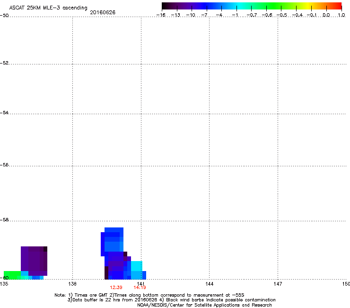Click the latitude label -54
The width and height of the screenshot is (350, 308).
pyautogui.click(x=4, y=112)
